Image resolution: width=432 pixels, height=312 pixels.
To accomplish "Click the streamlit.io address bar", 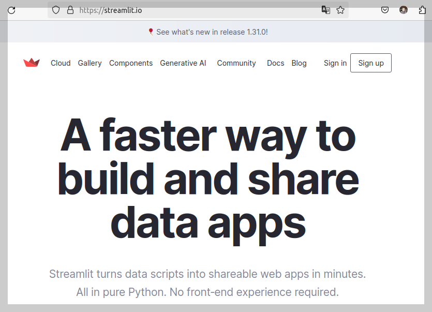I will (198, 10).
